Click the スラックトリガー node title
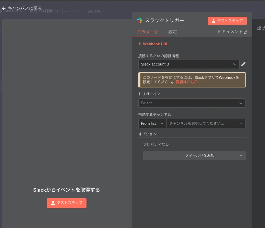Viewport: 265px width, 228px height. point(164,21)
